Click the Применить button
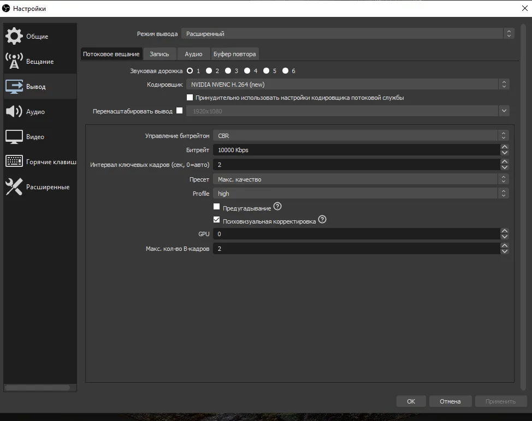Viewport: 532px width, 421px height. click(x=500, y=401)
